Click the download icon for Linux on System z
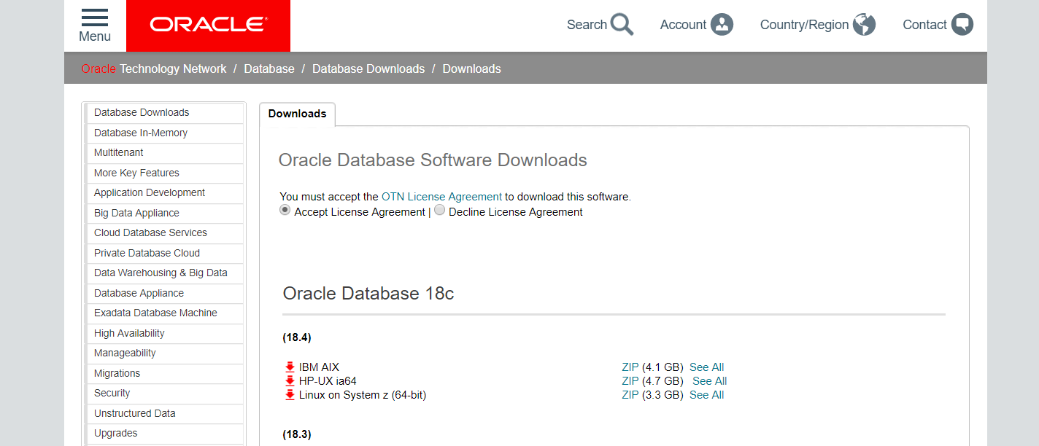Image resolution: width=1039 pixels, height=446 pixels. [289, 394]
